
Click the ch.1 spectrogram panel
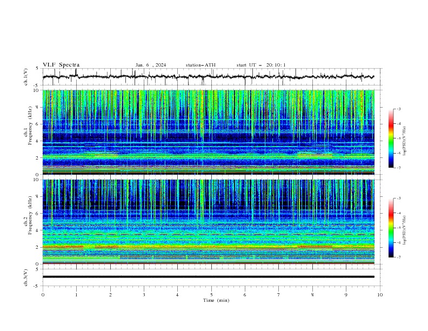pyautogui.click(x=208, y=132)
